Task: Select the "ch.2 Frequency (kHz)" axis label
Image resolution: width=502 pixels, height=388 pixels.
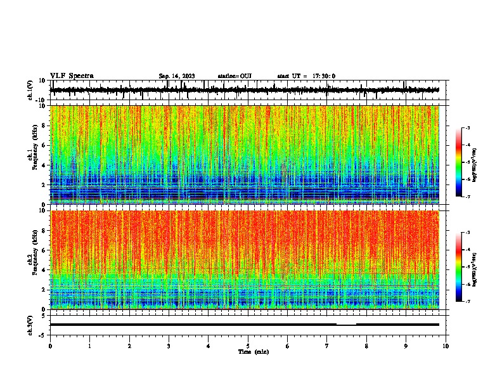Action: (x=32, y=253)
